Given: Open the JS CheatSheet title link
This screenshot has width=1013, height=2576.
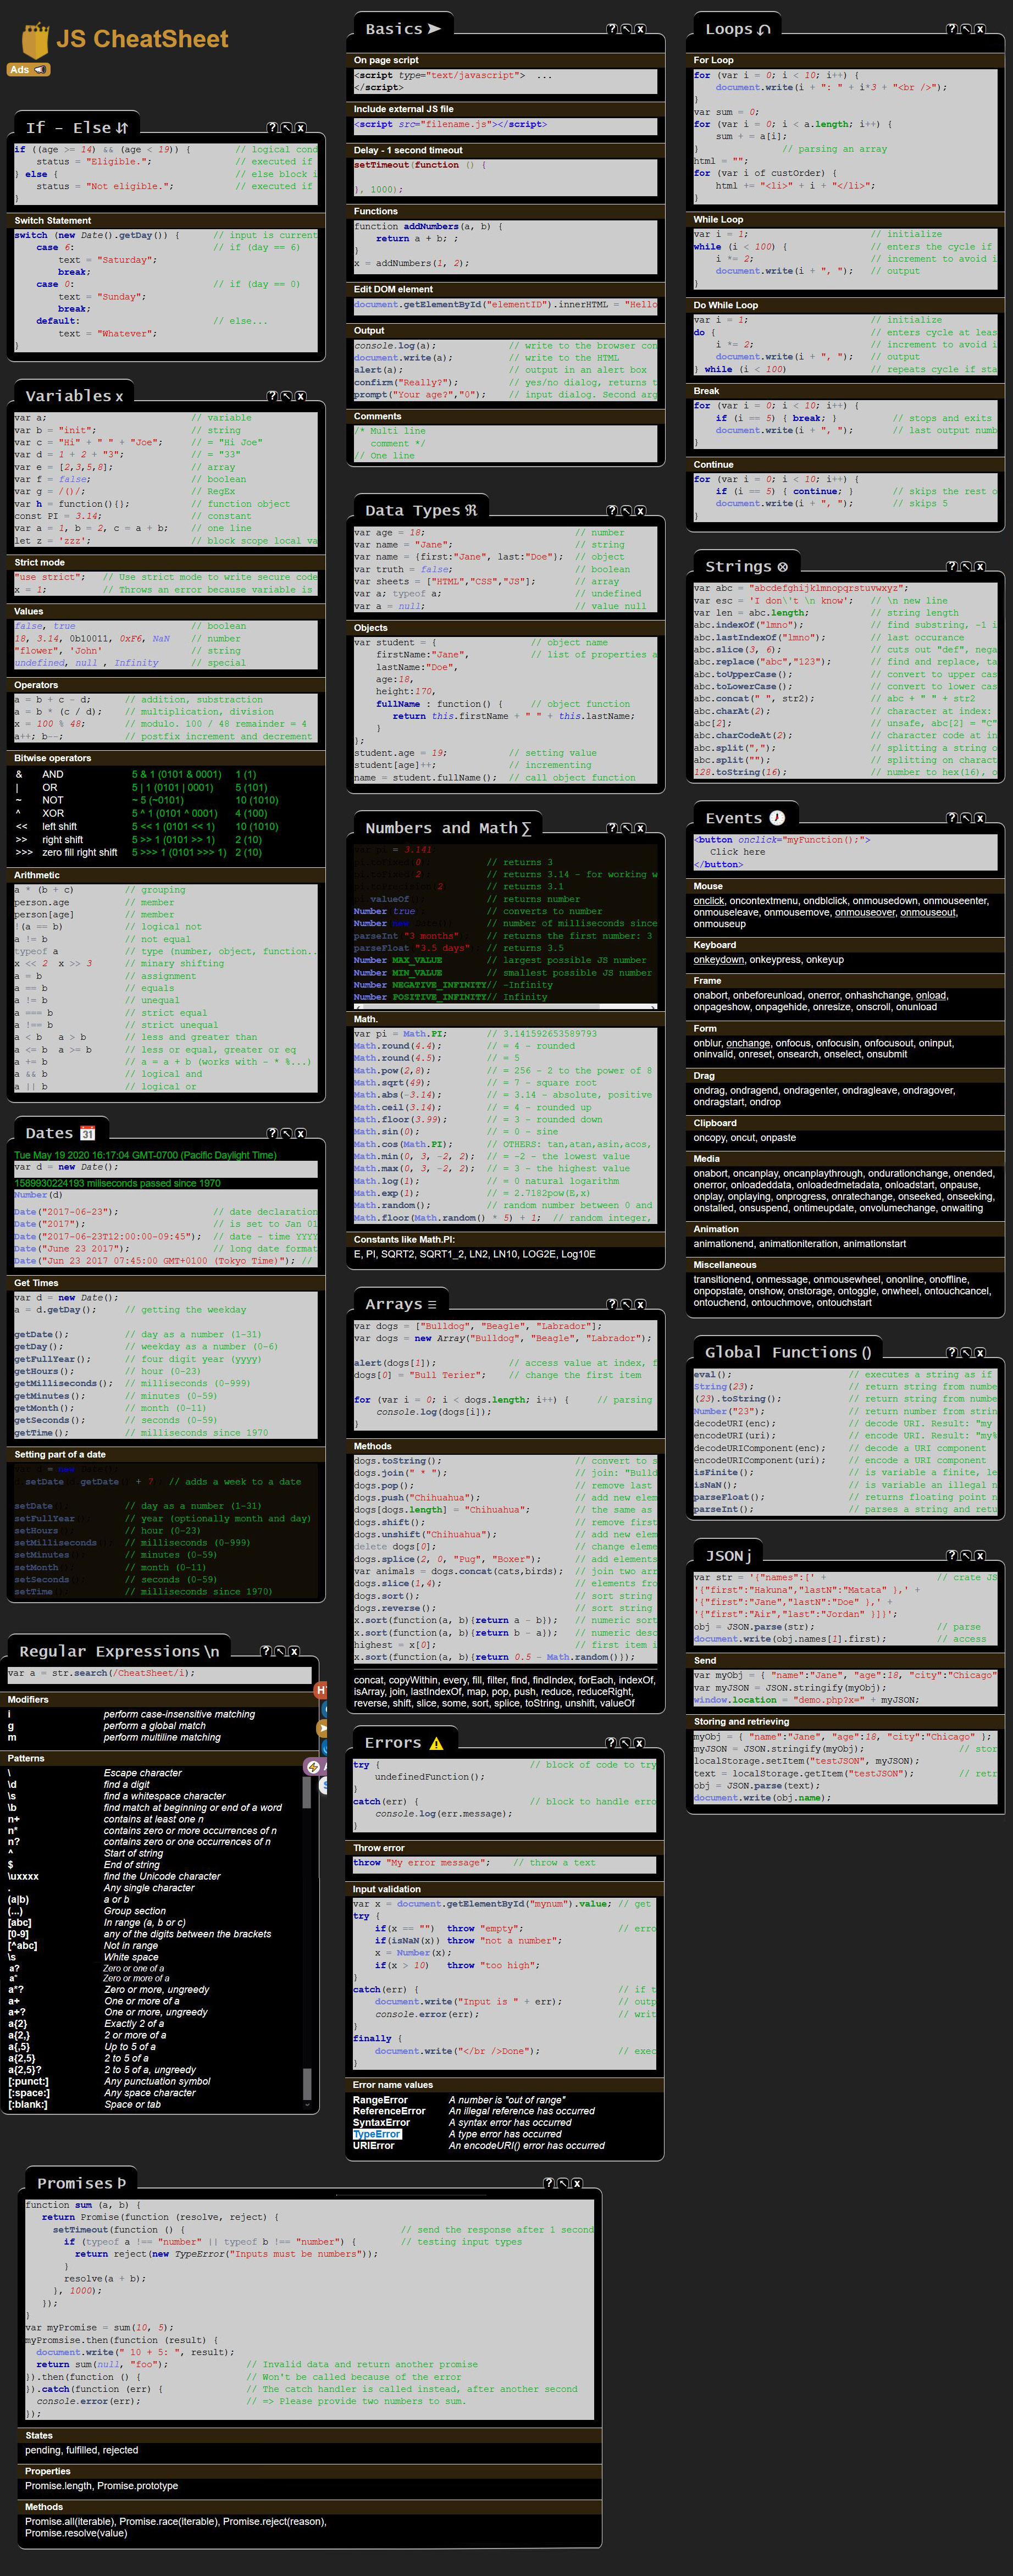Looking at the screenshot, I should click(x=142, y=39).
